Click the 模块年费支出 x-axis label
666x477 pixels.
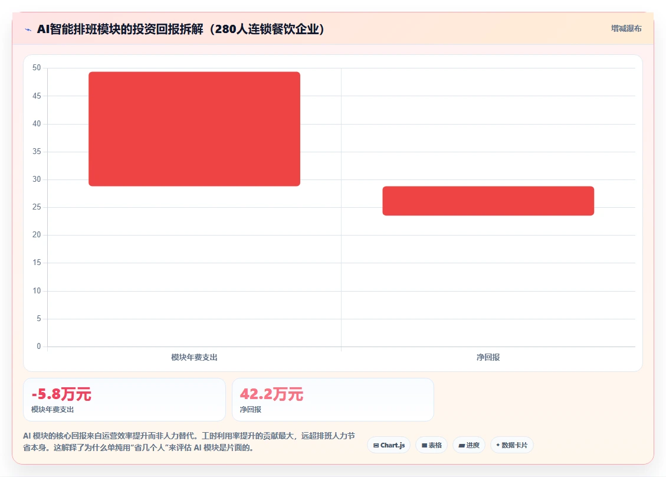coord(194,358)
